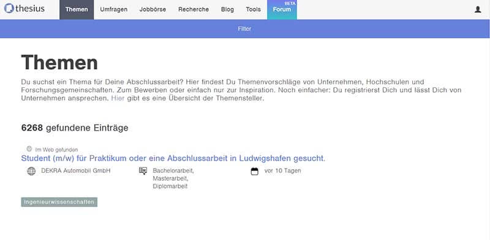Go to the Jobbörse tab

[x=153, y=10]
